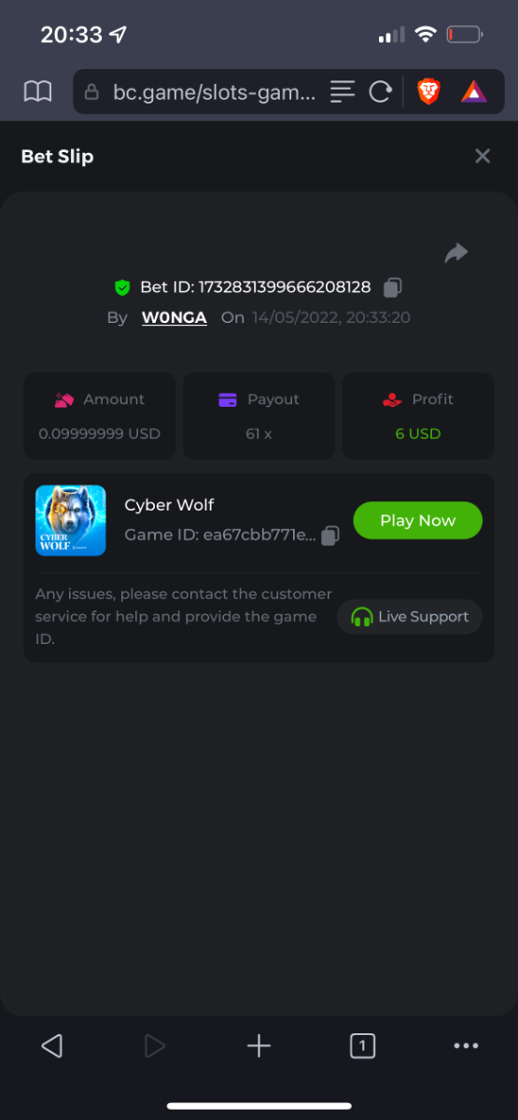This screenshot has width=518, height=1120.
Task: Open the browser three-dots menu
Action: 466,1046
